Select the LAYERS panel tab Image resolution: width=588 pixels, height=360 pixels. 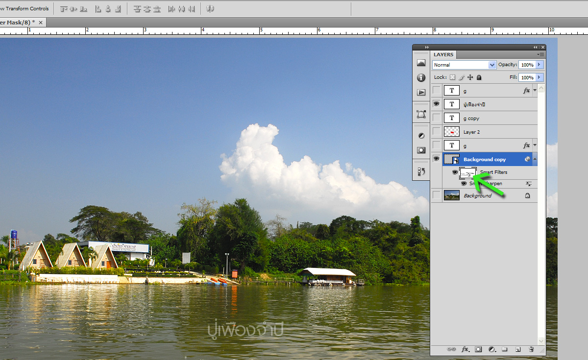pos(443,54)
